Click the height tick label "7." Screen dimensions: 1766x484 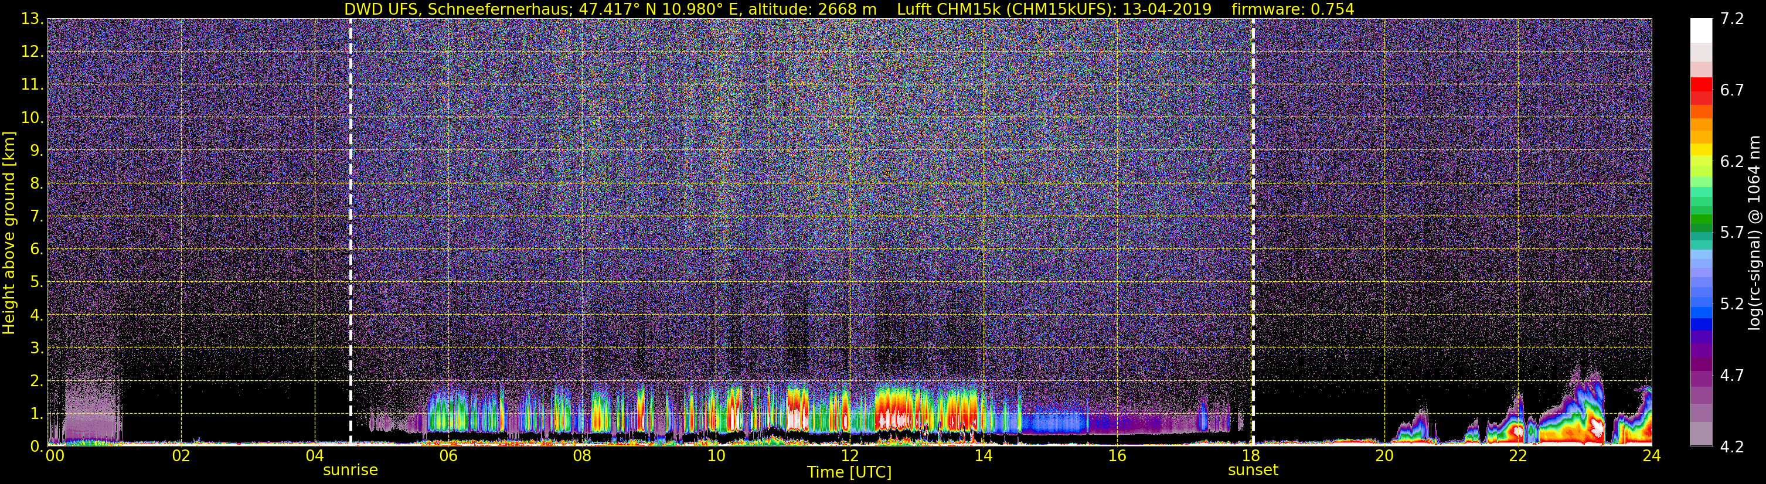[37, 217]
